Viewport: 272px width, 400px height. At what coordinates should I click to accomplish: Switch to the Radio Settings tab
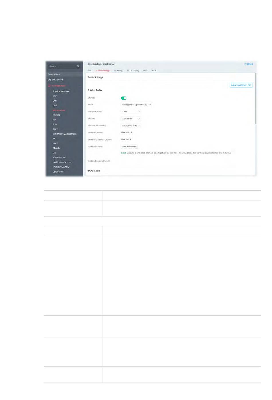(103, 70)
